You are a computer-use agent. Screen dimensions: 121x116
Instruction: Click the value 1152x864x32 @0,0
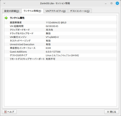[x=56, y=23]
